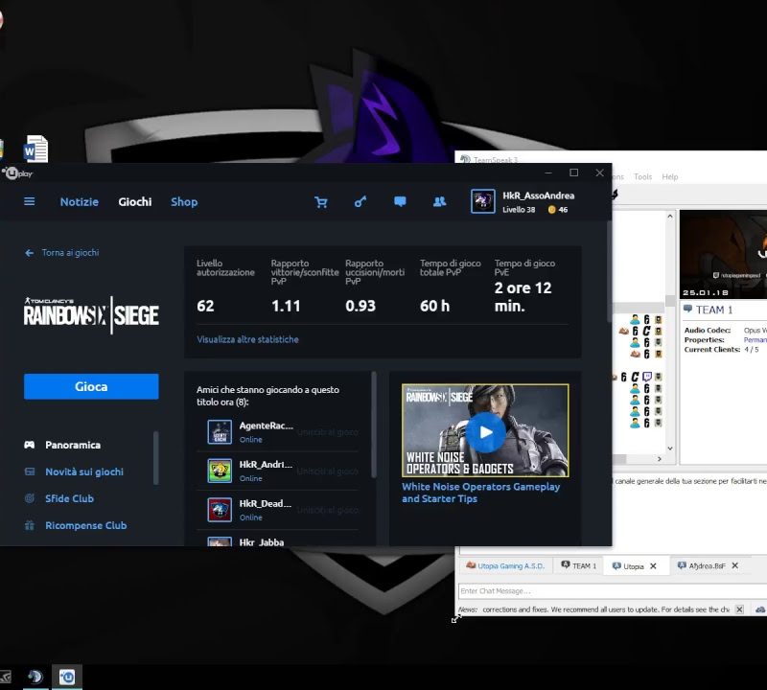Click TeamSpeak horizontal scroll right arrow
This screenshot has width=767, height=690.
tap(659, 459)
